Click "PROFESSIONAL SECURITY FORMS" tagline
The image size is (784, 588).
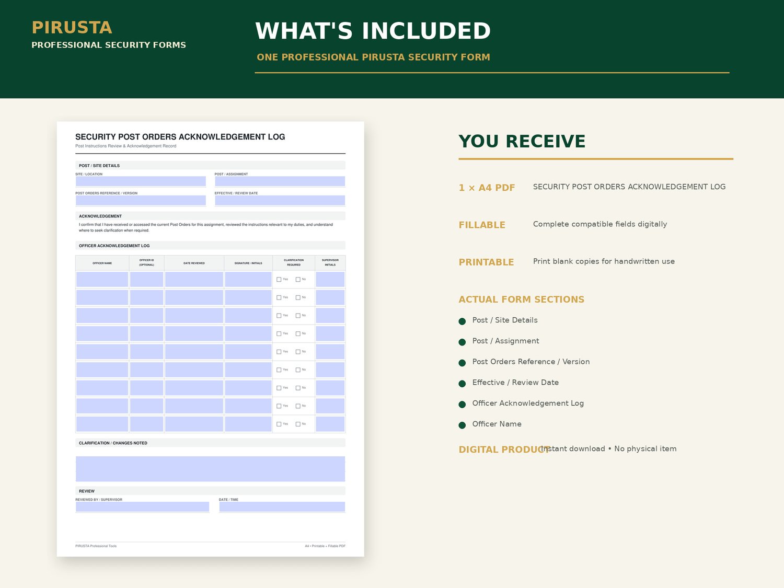click(x=109, y=45)
